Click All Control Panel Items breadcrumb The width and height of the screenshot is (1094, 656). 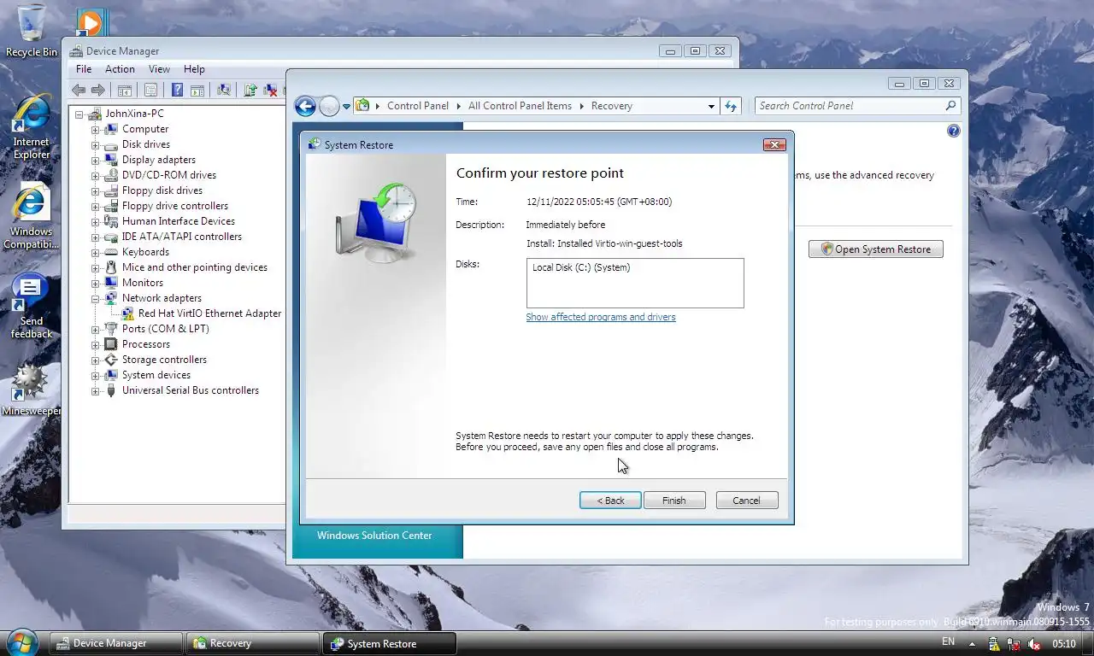point(520,106)
